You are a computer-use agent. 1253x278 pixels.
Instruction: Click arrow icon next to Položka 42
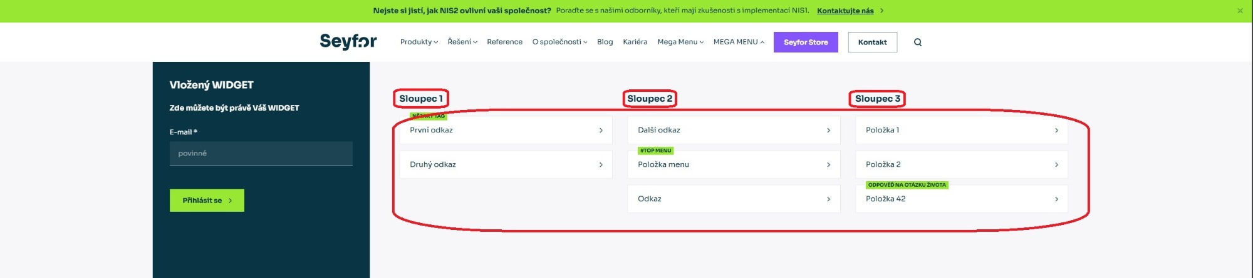click(x=1056, y=199)
